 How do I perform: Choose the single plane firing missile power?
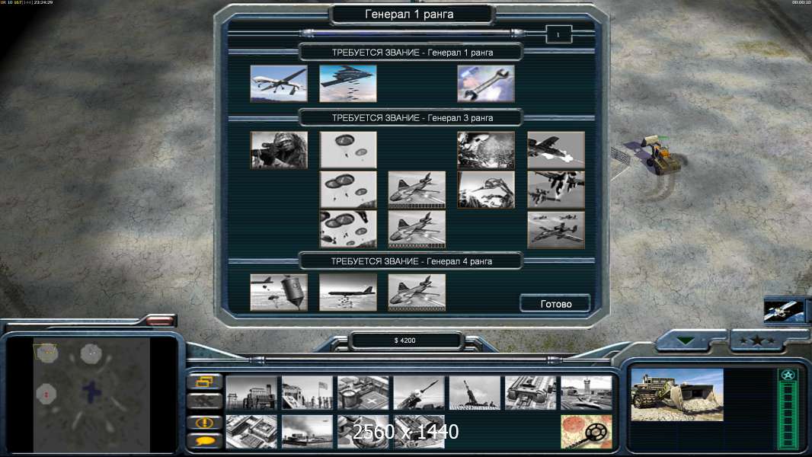556,150
